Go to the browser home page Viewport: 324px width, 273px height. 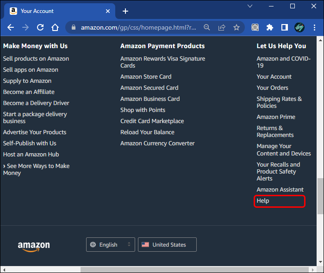click(x=55, y=27)
